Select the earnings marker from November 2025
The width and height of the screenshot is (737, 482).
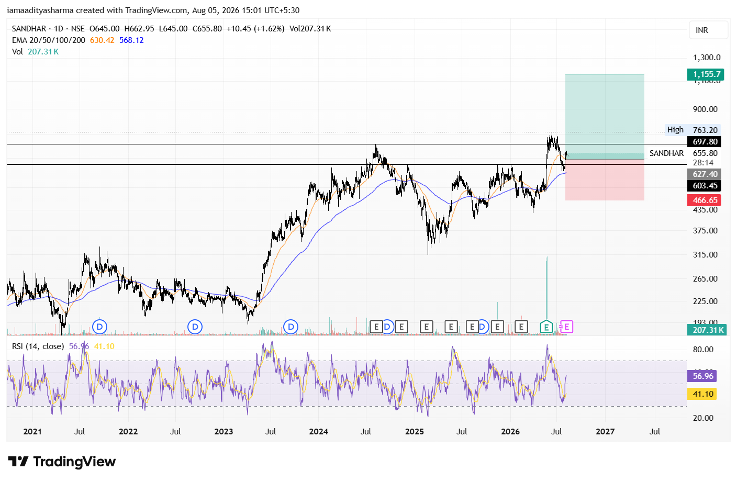[x=497, y=327]
